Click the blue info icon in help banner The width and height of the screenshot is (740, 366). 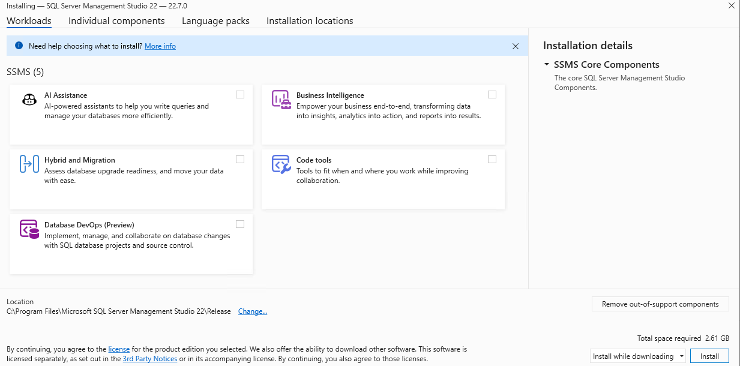coord(19,46)
